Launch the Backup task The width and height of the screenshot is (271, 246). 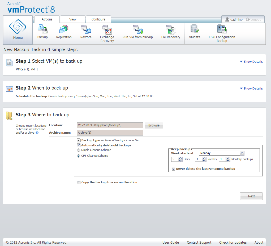point(42,32)
